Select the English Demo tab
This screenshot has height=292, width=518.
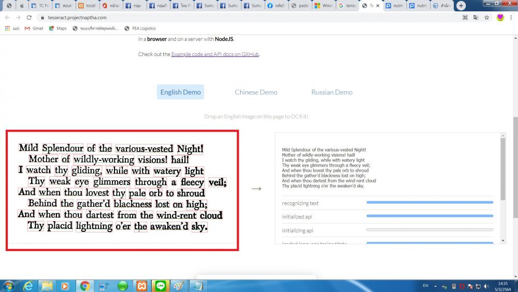click(180, 92)
